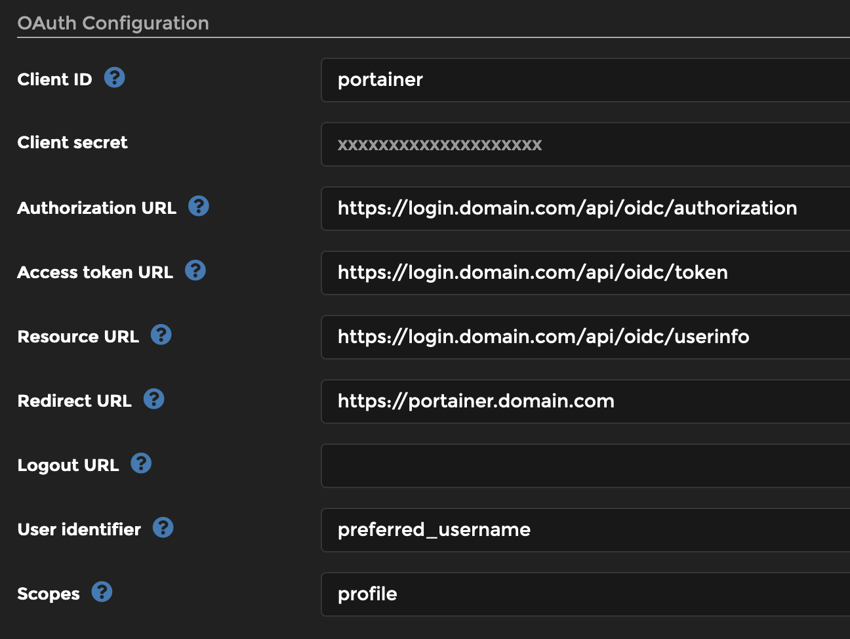Click the portainer.domain.com redirect value
The height and width of the screenshot is (639, 850).
click(x=476, y=402)
